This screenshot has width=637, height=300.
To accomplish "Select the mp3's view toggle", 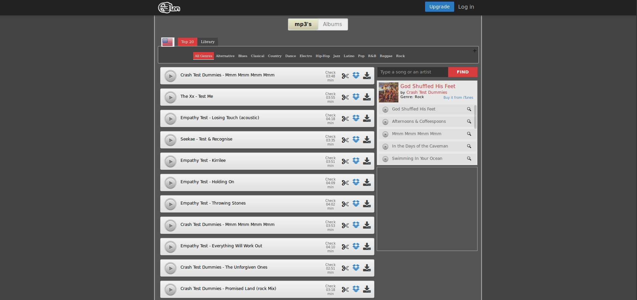I will (x=303, y=24).
